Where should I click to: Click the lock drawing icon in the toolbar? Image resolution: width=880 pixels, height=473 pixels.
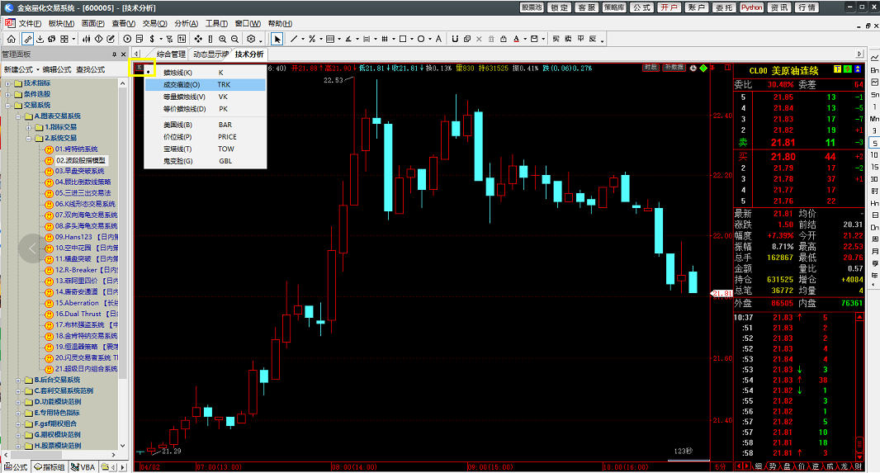(504, 40)
